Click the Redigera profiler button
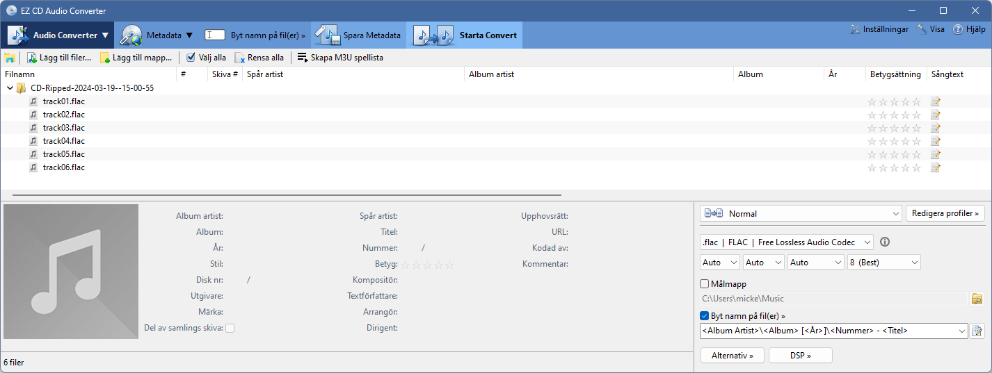Screen dimensions: 992x373 point(945,213)
